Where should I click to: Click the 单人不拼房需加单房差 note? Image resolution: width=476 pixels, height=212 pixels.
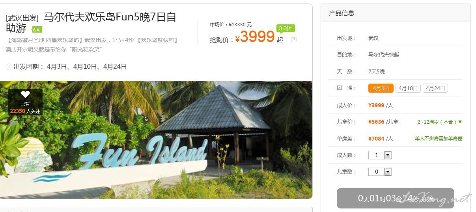click(x=439, y=139)
